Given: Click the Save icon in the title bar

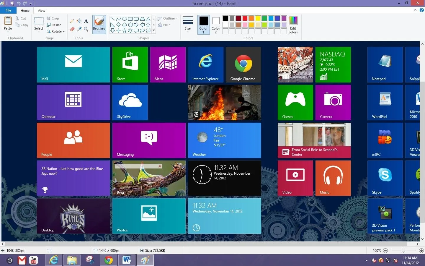Looking at the screenshot, I should pos(12,4).
